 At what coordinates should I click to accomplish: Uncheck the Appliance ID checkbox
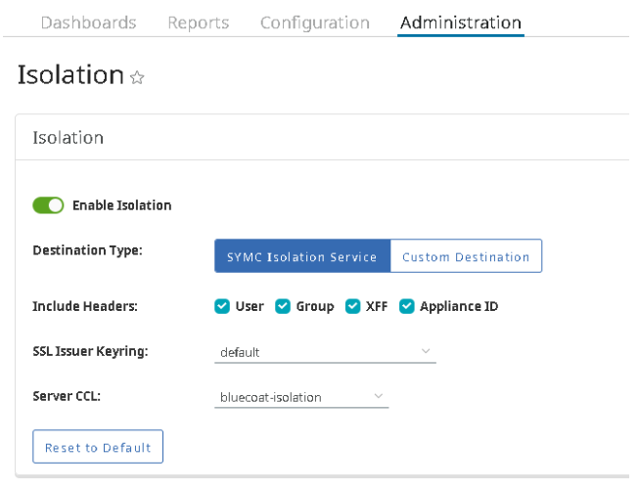[407, 306]
